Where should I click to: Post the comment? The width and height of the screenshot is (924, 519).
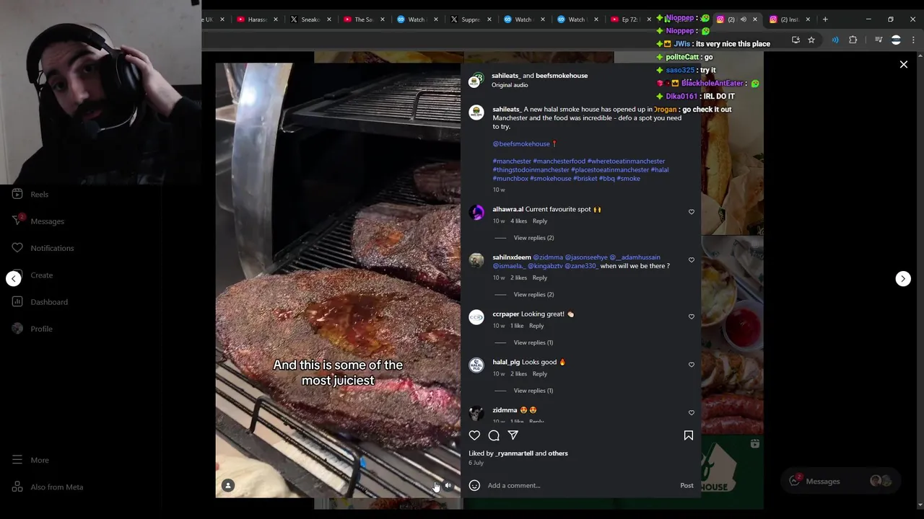pos(687,486)
